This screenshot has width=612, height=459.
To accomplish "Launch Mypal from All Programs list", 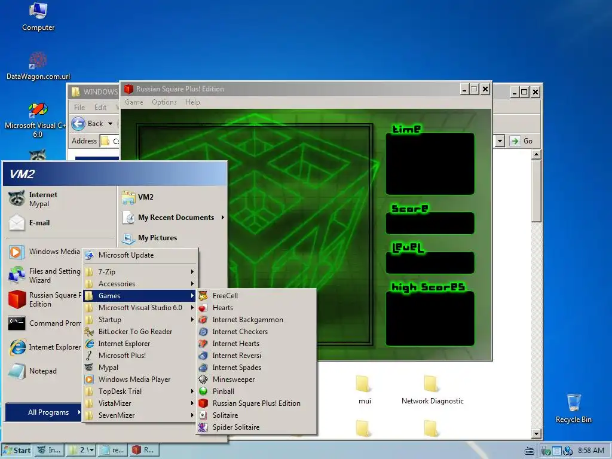I will [140, 368].
